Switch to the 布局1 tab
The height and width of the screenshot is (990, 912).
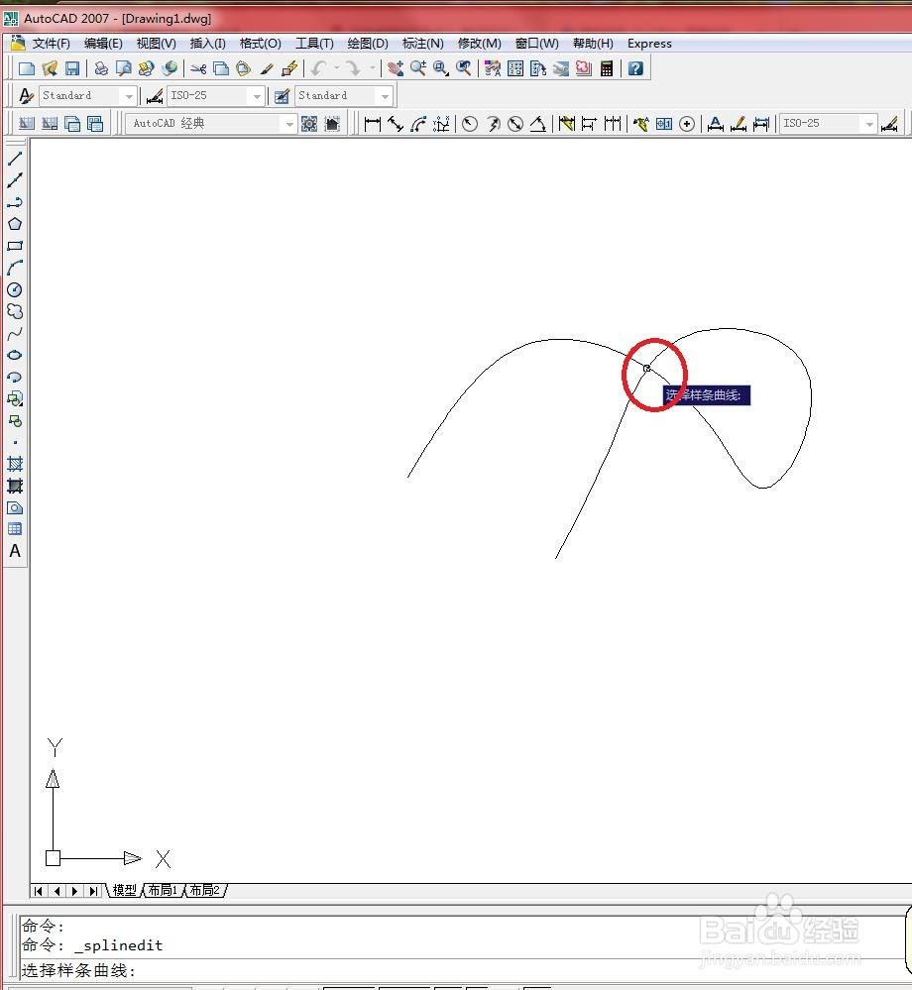pos(163,890)
